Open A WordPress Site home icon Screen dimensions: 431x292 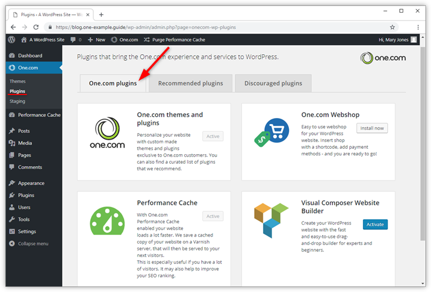coord(24,40)
